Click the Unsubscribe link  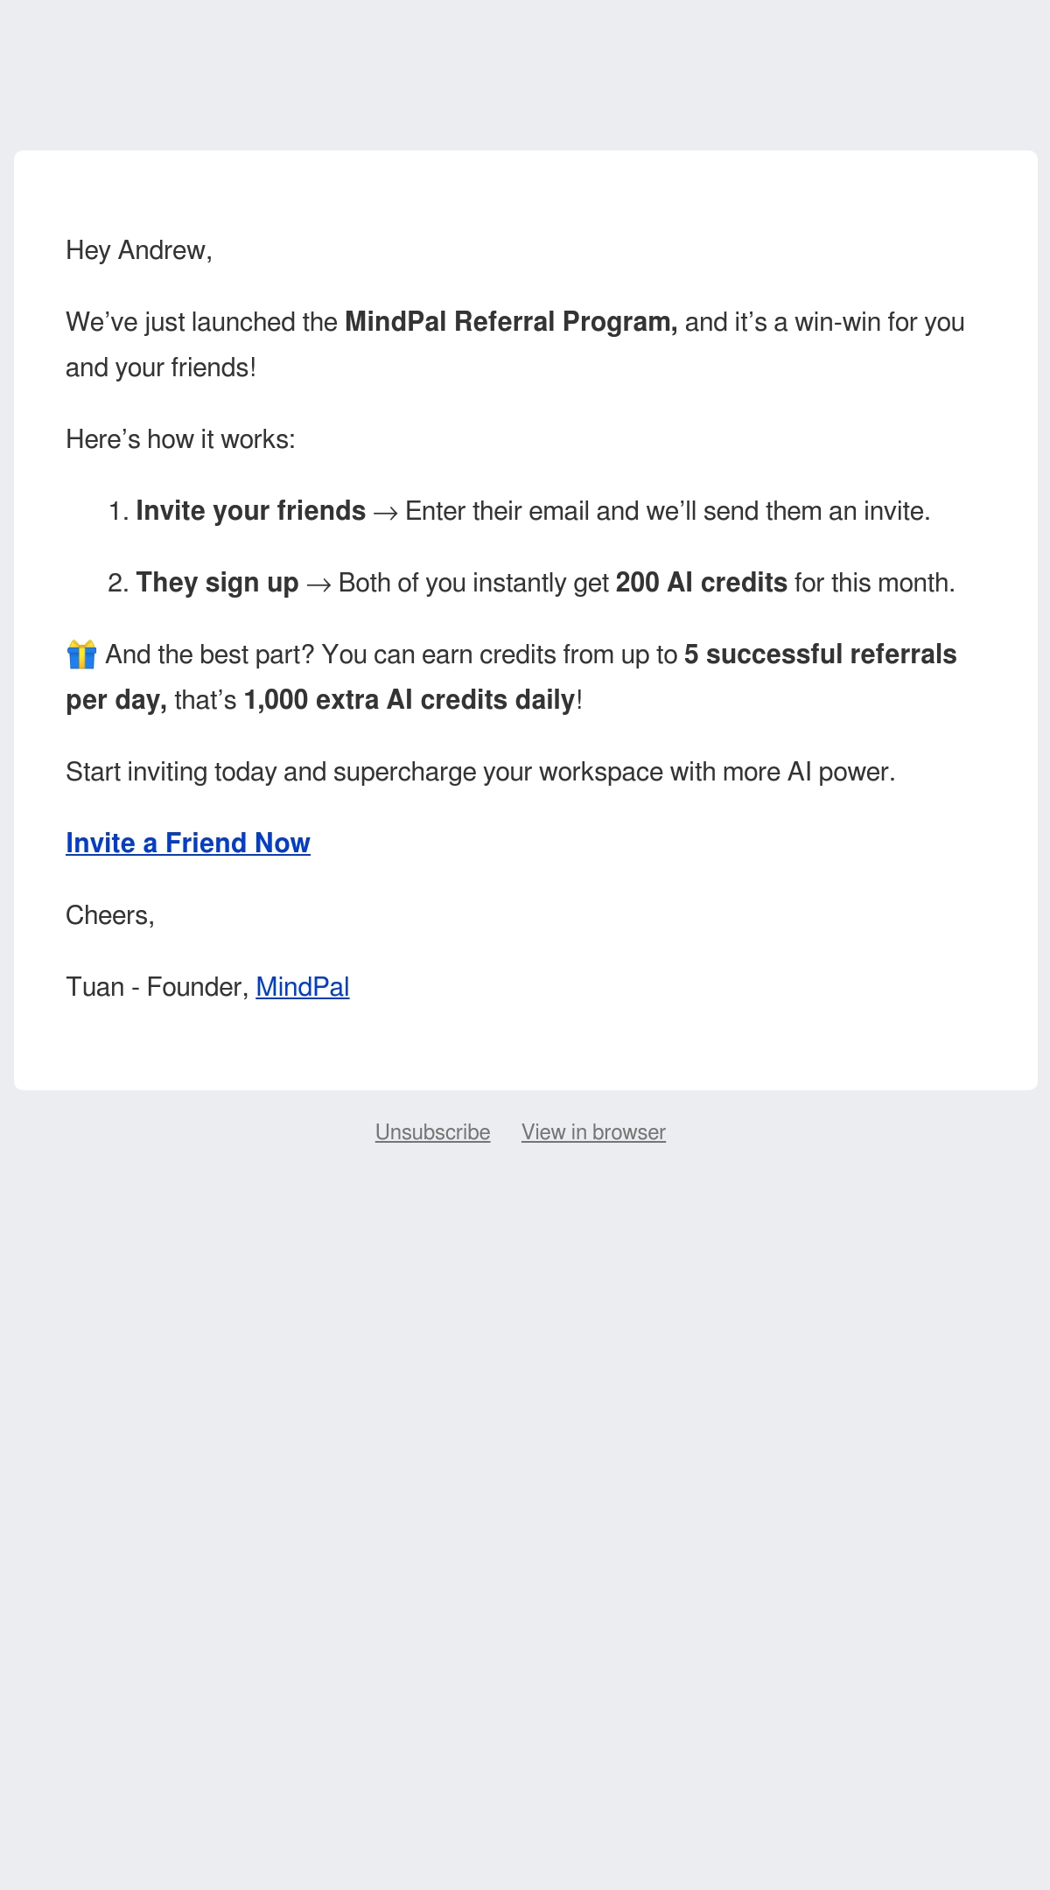(432, 1132)
